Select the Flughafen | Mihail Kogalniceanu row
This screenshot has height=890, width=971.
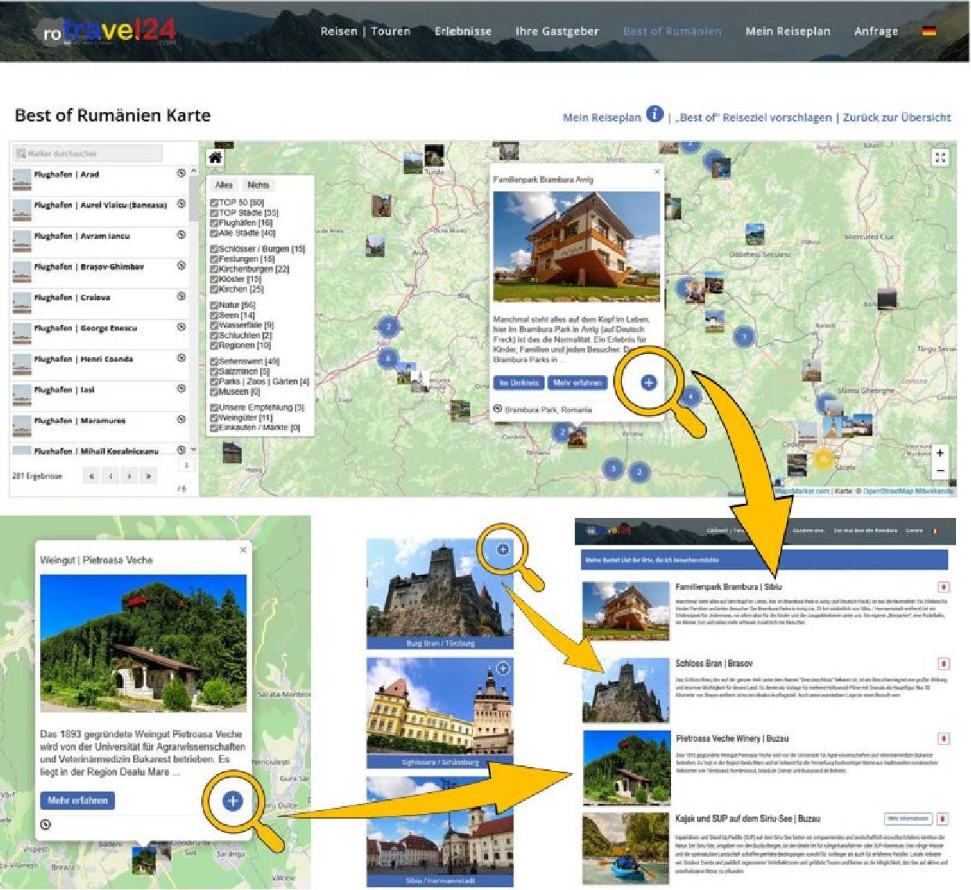tap(99, 449)
